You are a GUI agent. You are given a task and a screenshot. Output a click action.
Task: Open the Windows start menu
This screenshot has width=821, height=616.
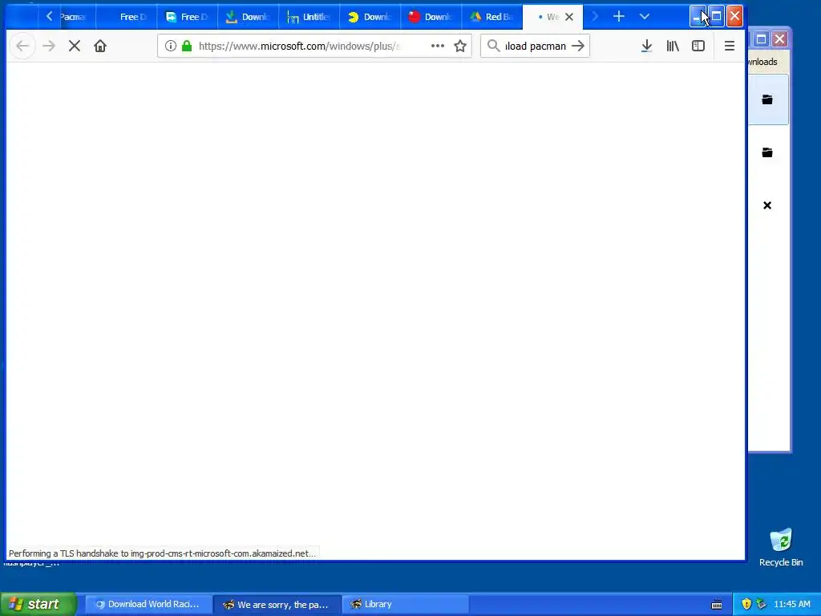coord(38,604)
